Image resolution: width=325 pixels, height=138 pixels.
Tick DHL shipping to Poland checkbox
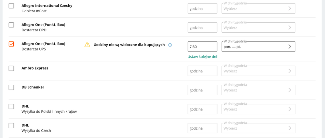11,106
